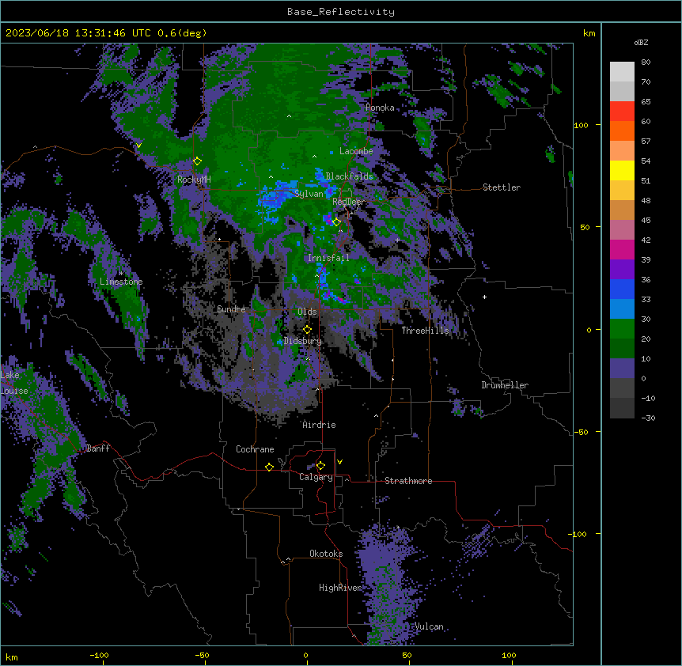The width and height of the screenshot is (682, 666).
Task: Click the -30 value on the dBZ scale
Action: click(x=648, y=418)
